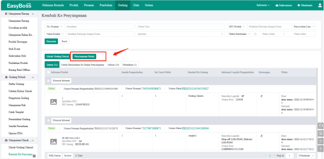
Task: Collapse the Manajemen Barang sidebar section
Action: [33, 14]
